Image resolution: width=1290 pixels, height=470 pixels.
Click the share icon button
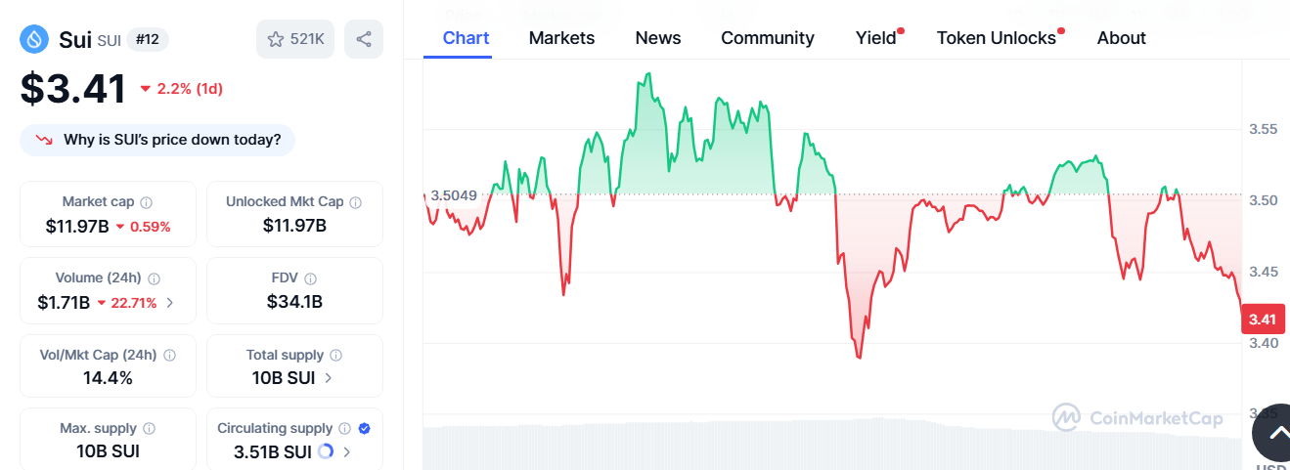tap(364, 39)
